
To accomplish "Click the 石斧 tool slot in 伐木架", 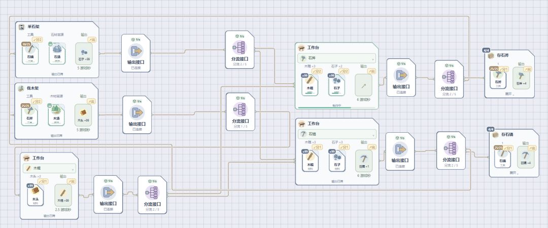I will 29,115.
